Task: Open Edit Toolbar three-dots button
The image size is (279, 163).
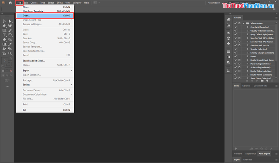Action: click(7, 86)
